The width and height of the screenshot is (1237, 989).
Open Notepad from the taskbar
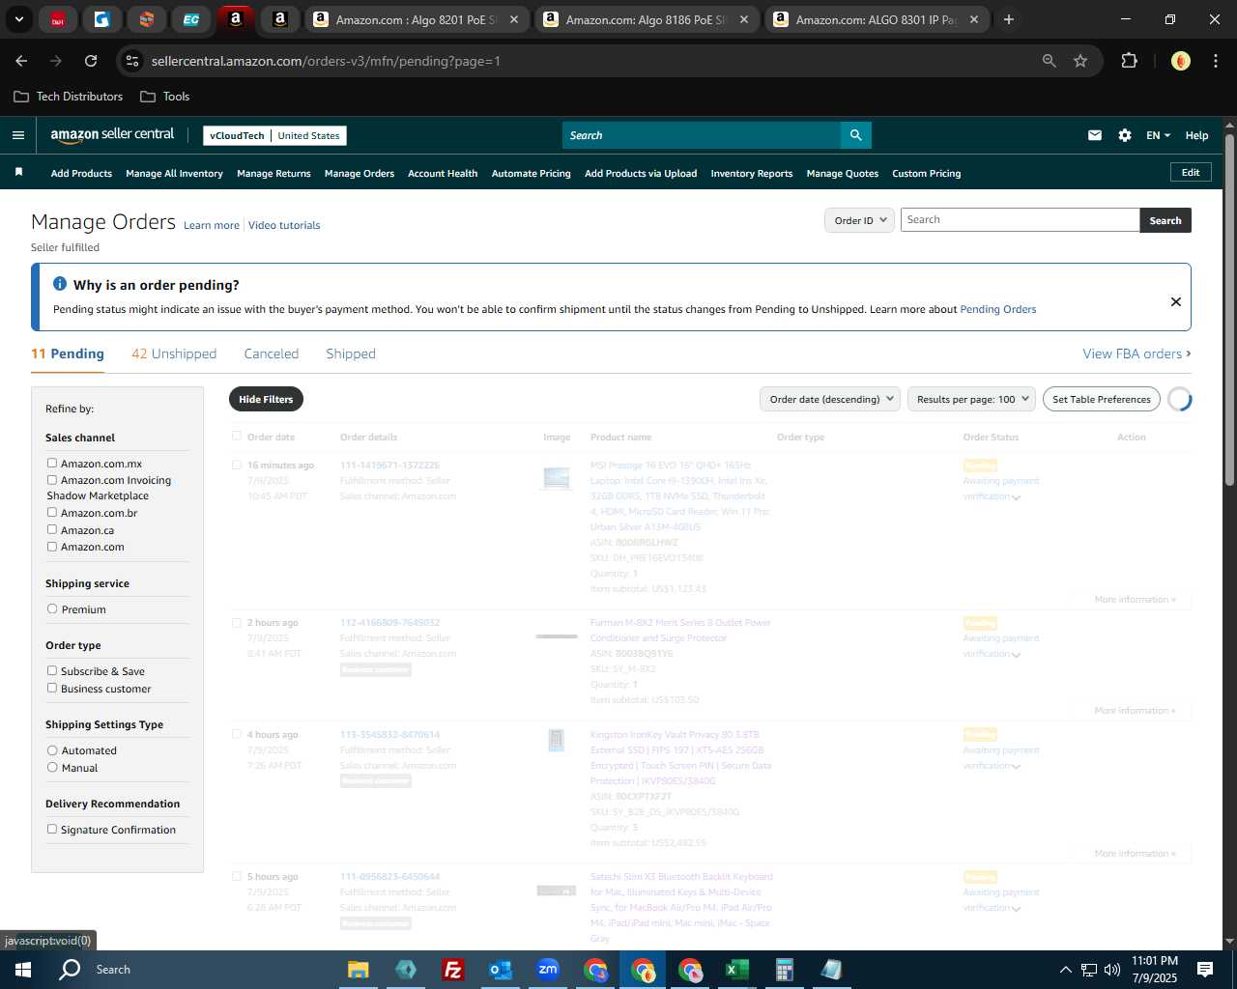(x=831, y=970)
